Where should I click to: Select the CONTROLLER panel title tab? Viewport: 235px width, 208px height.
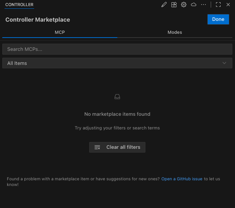[19, 5]
